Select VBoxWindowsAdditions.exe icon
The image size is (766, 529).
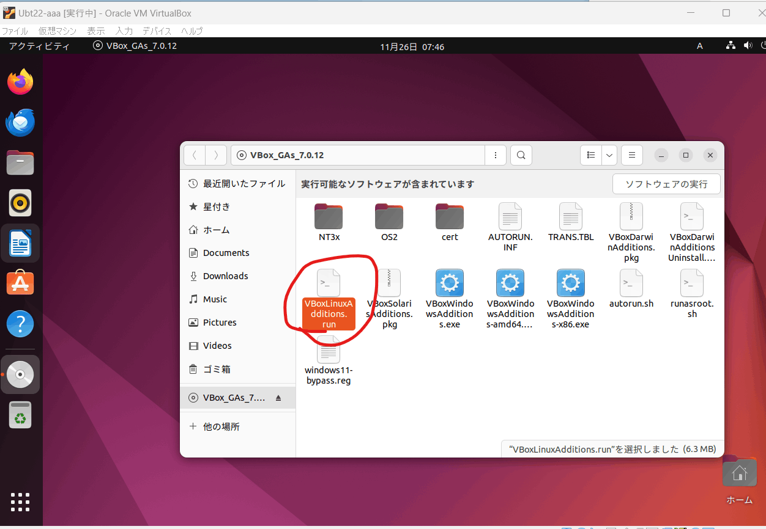coord(450,283)
